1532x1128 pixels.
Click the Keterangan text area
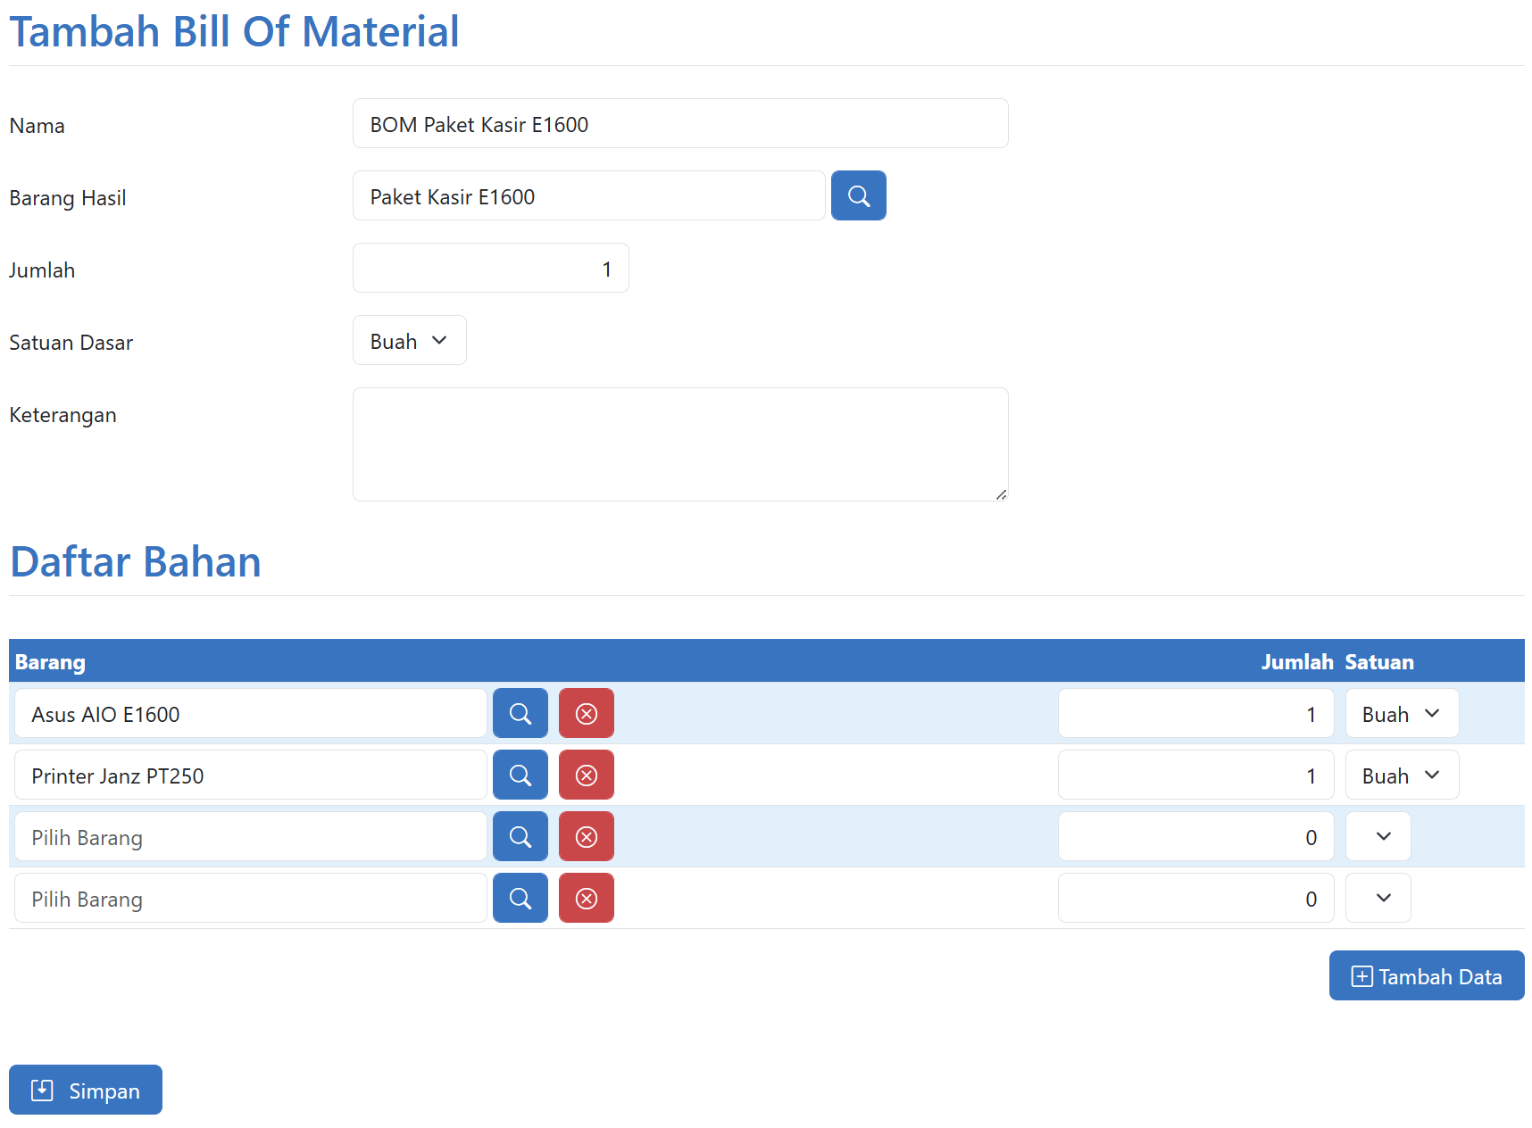pyautogui.click(x=680, y=444)
